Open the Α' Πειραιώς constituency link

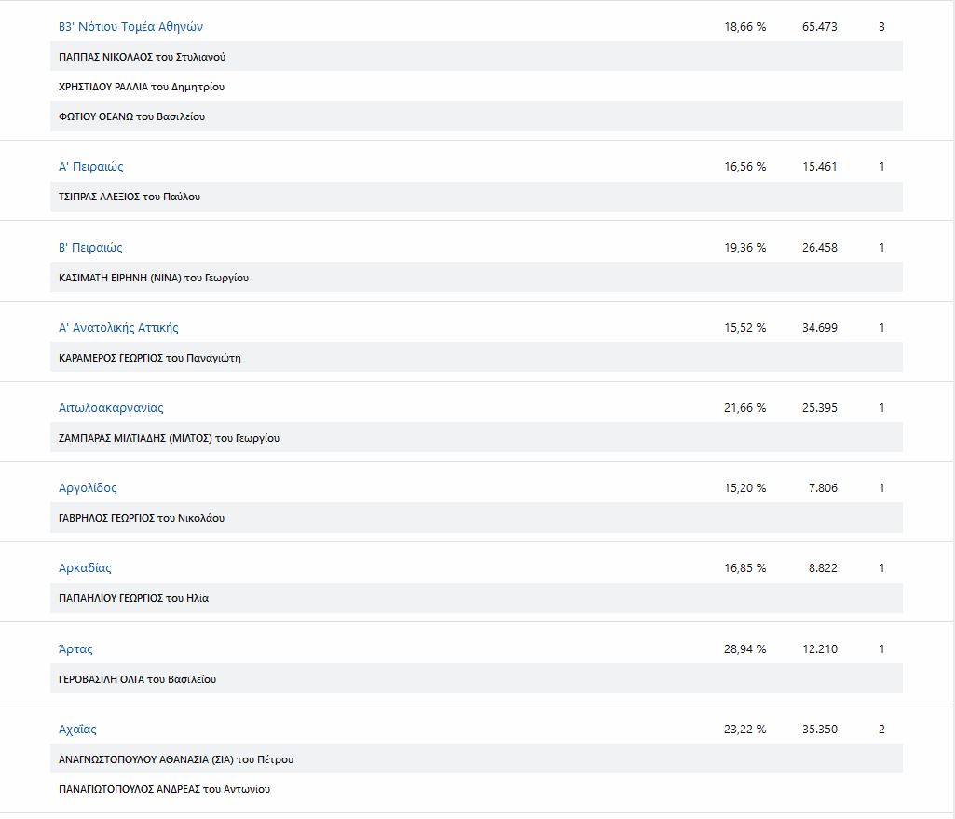pyautogui.click(x=91, y=167)
